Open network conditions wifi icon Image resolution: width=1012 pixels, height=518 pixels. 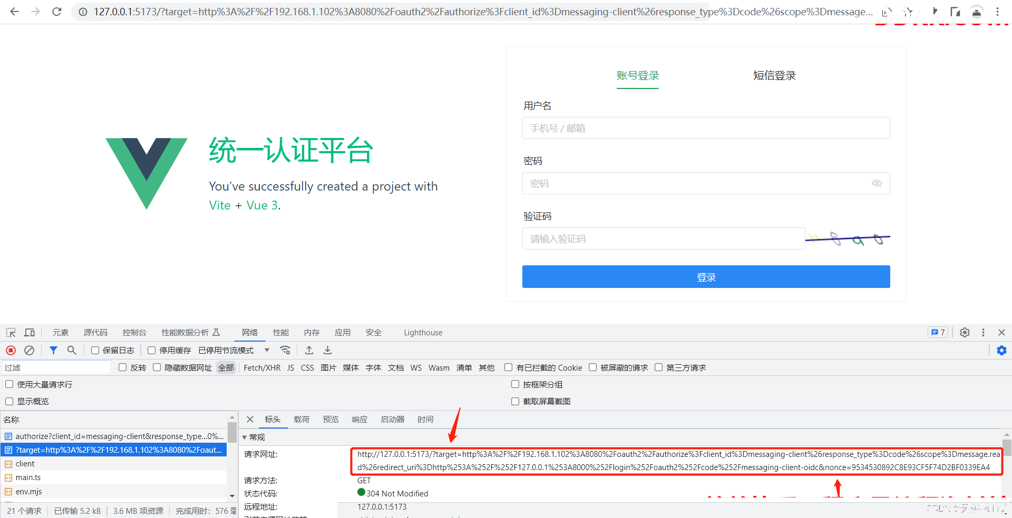[285, 351]
